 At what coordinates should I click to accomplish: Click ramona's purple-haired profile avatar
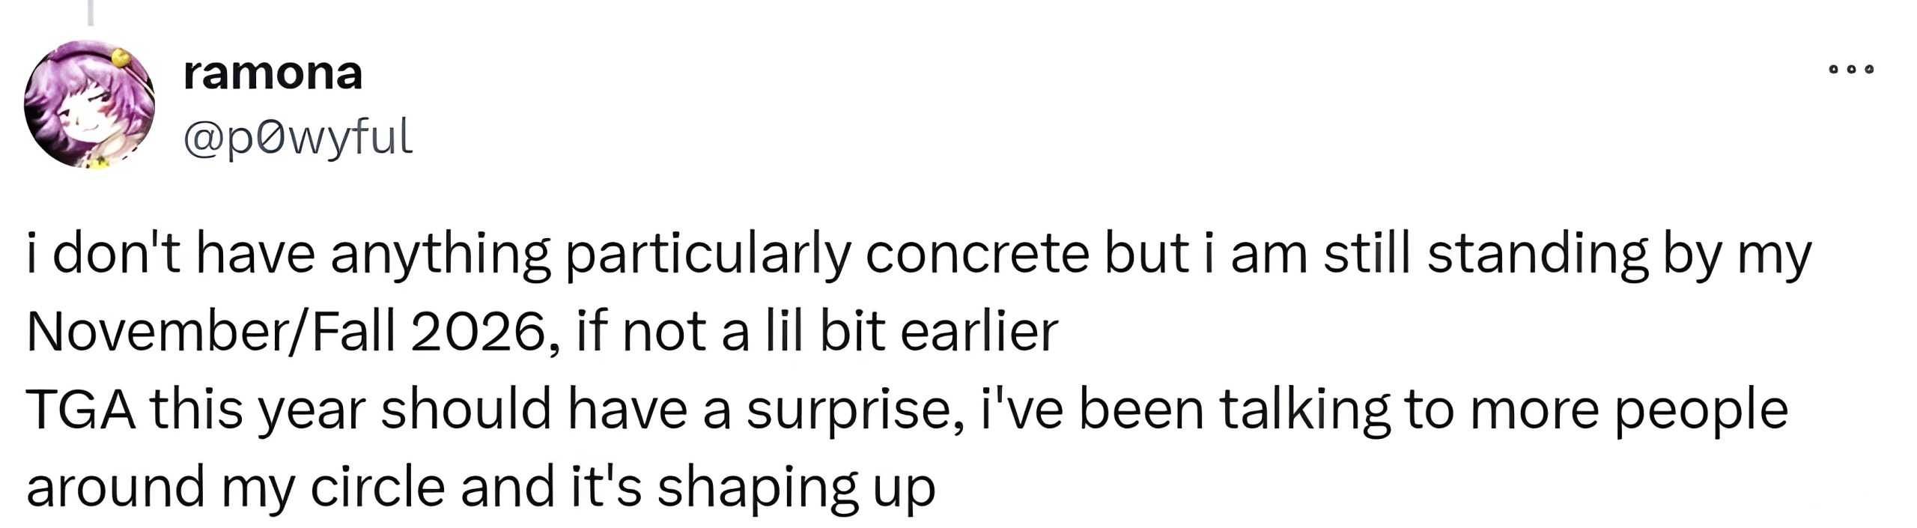point(89,105)
